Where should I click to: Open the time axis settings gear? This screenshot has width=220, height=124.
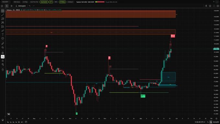pyautogui.click(x=216, y=118)
